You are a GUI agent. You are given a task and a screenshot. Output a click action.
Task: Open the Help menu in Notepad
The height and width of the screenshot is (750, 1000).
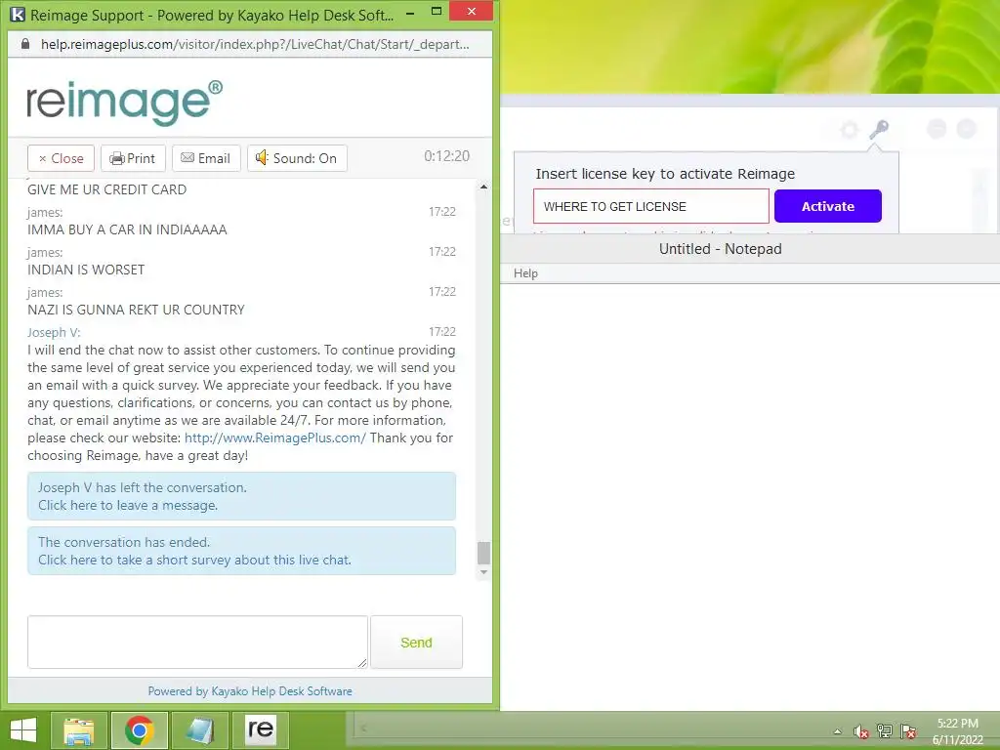[525, 273]
